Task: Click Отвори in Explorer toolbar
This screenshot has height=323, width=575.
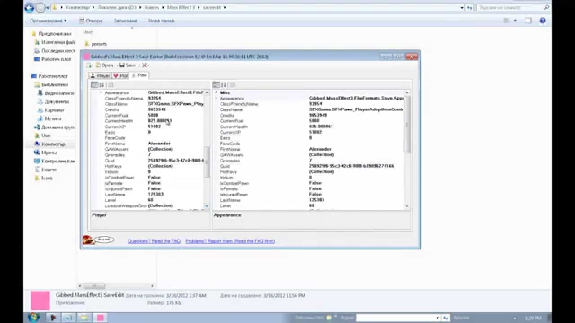Action: (91, 21)
